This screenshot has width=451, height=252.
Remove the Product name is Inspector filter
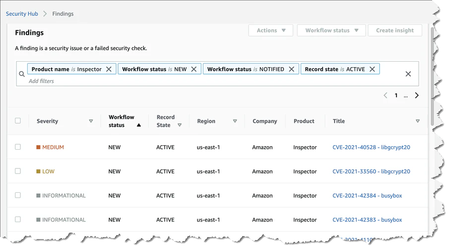click(x=109, y=69)
